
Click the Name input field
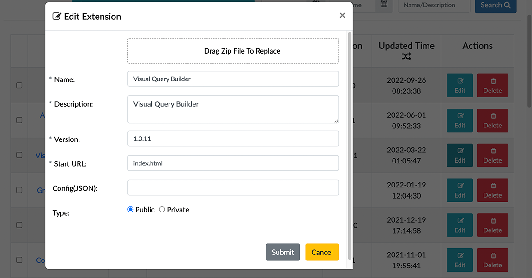pyautogui.click(x=233, y=79)
